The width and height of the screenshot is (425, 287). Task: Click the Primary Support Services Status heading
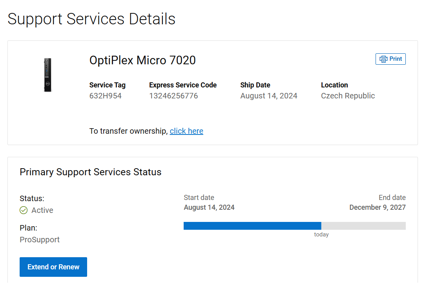click(x=91, y=172)
